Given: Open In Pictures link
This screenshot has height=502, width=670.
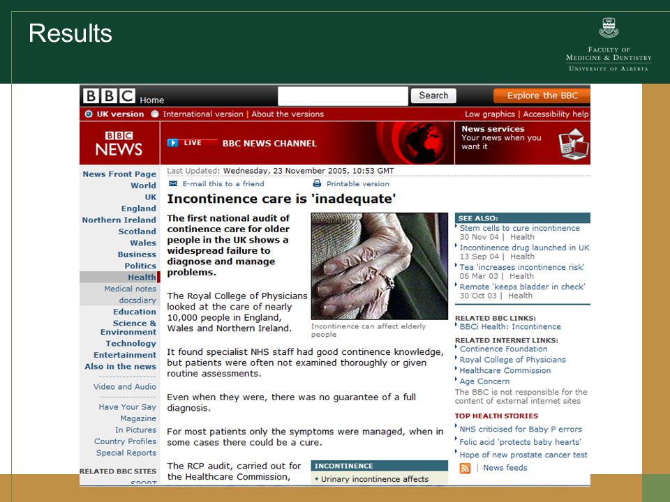Looking at the screenshot, I should pos(135,430).
